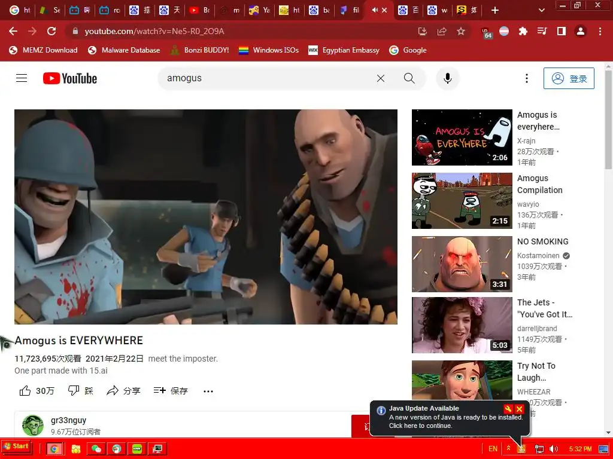Viewport: 613px width, 459px height.
Task: Toggle the Chrome side panel
Action: (x=562, y=31)
